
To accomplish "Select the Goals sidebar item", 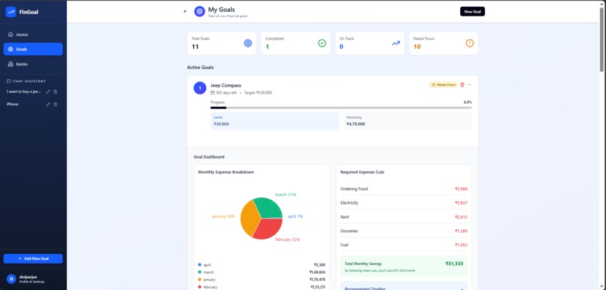I will (x=33, y=49).
